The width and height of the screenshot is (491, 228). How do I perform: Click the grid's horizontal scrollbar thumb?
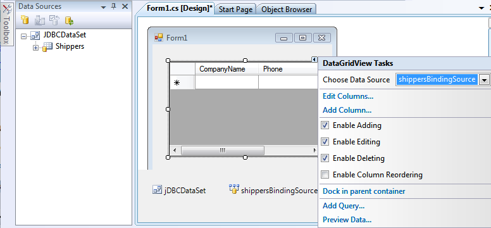[x=223, y=150]
